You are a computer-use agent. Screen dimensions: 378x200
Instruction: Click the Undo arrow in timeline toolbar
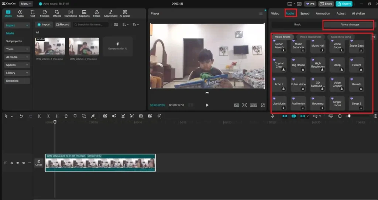point(21,116)
